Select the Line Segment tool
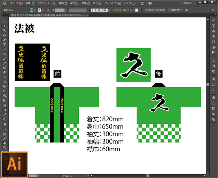Image resolution: width=218 pixels, height=178 pixels. pos(4,49)
